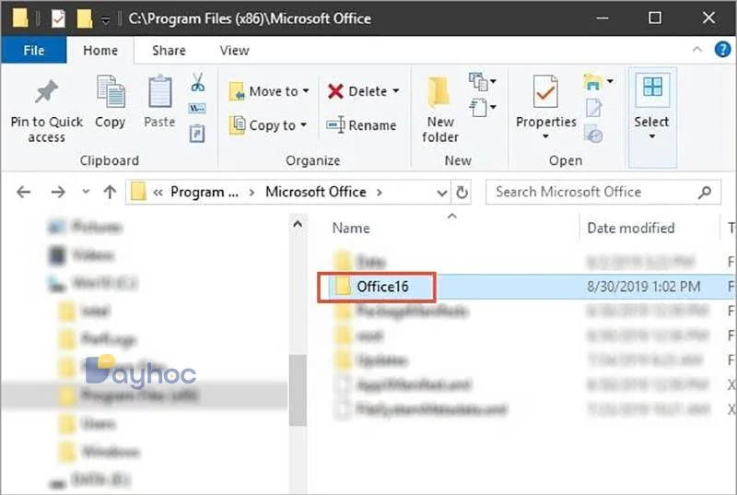Open the Move to menu
The image size is (737, 495).
[x=269, y=91]
